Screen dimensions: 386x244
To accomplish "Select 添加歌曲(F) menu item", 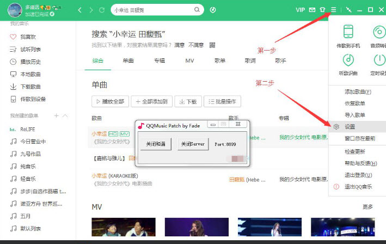I will (358, 92).
